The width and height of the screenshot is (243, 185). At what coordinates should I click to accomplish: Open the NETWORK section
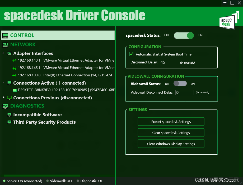coord(23,45)
